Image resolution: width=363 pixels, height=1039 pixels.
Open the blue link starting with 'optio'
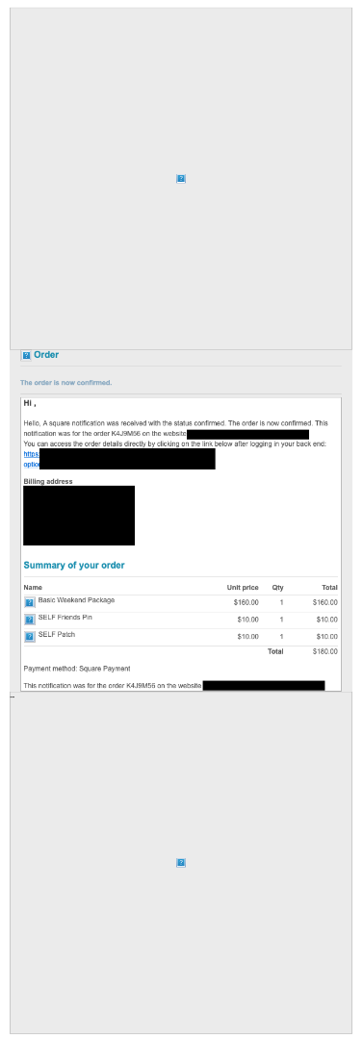coord(31,465)
